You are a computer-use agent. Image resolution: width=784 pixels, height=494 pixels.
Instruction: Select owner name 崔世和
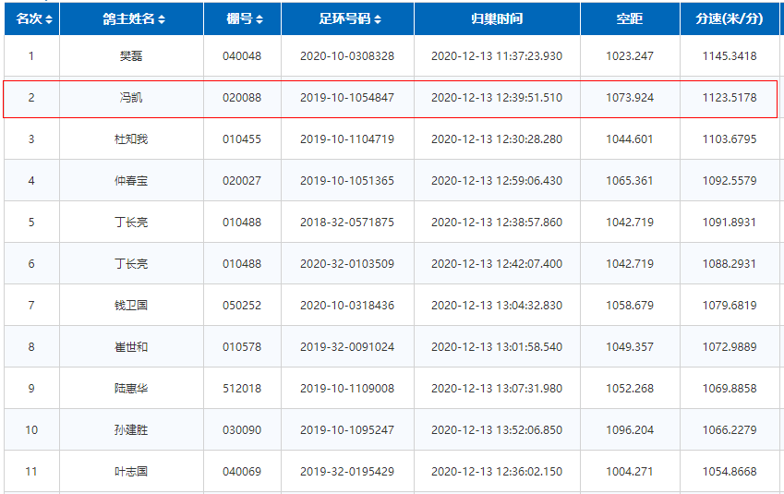tap(131, 346)
